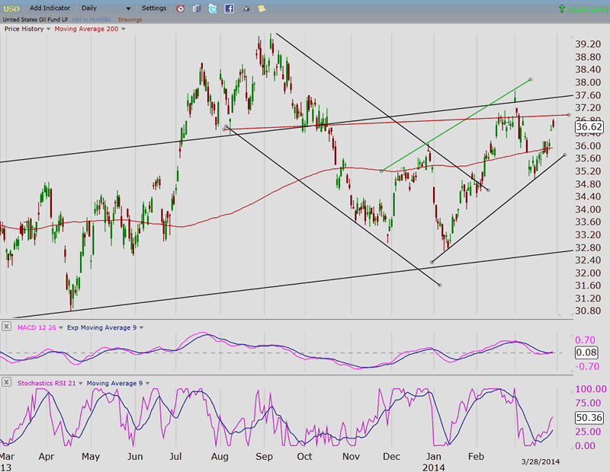Share chart via Facebook icon
This screenshot has width=610, height=472.
coord(229,8)
